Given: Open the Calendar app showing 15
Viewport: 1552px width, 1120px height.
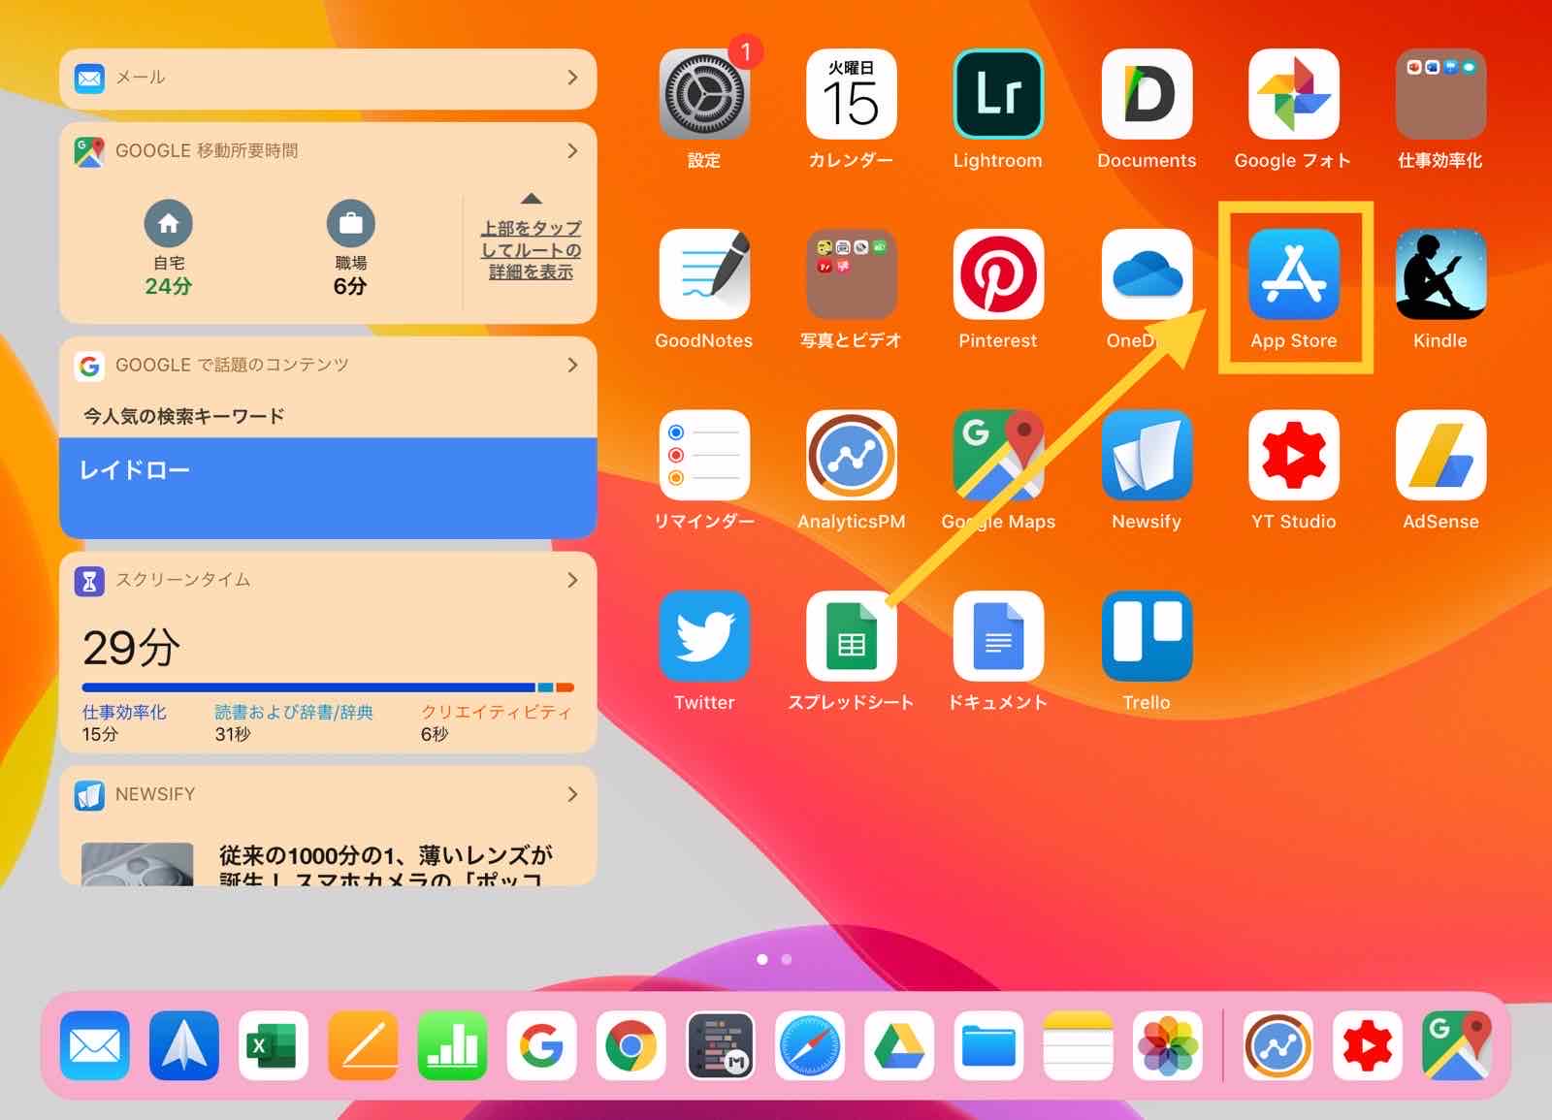Looking at the screenshot, I should [851, 94].
